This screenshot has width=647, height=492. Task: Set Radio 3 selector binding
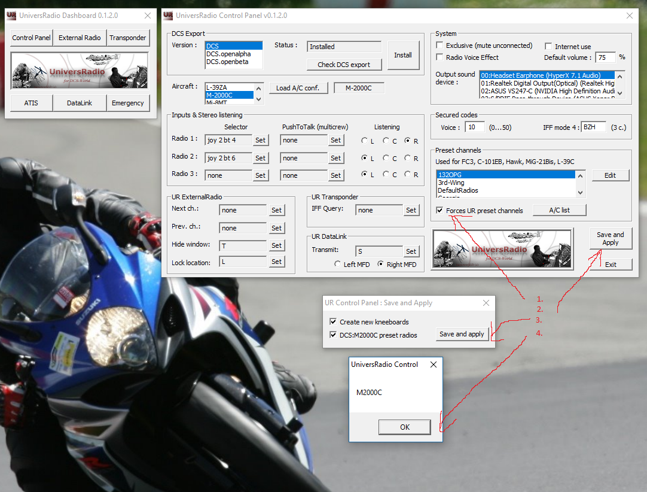click(x=260, y=175)
